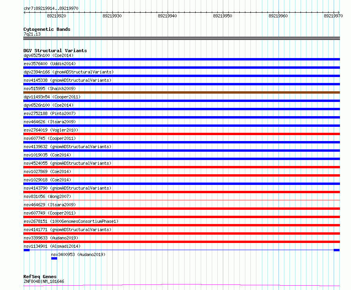Click right blue block of nsv1134901
351x290 pixels.
pyautogui.click(x=337, y=250)
